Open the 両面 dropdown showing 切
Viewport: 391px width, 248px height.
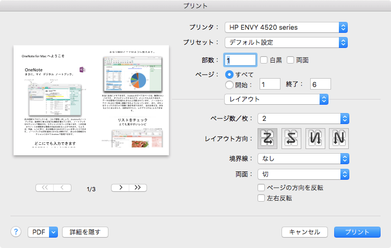pyautogui.click(x=303, y=175)
